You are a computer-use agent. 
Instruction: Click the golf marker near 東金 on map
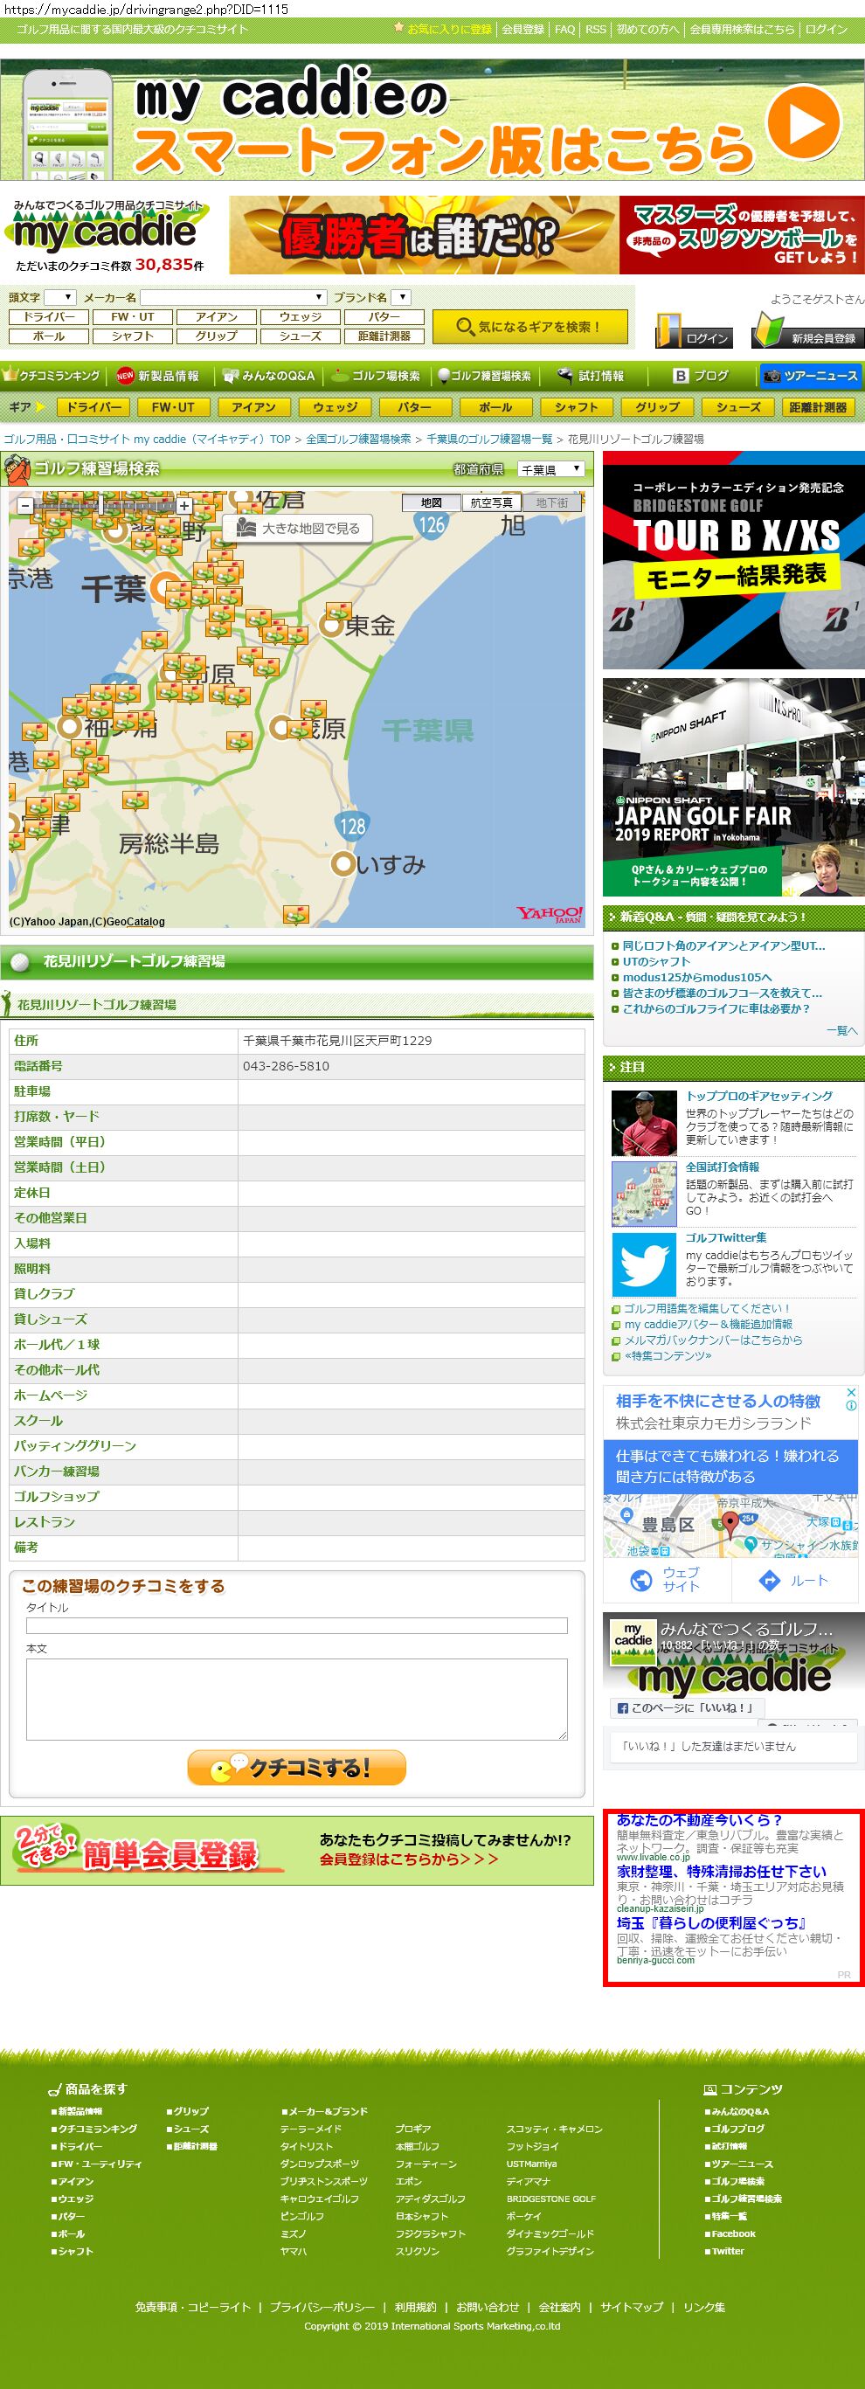click(x=338, y=611)
